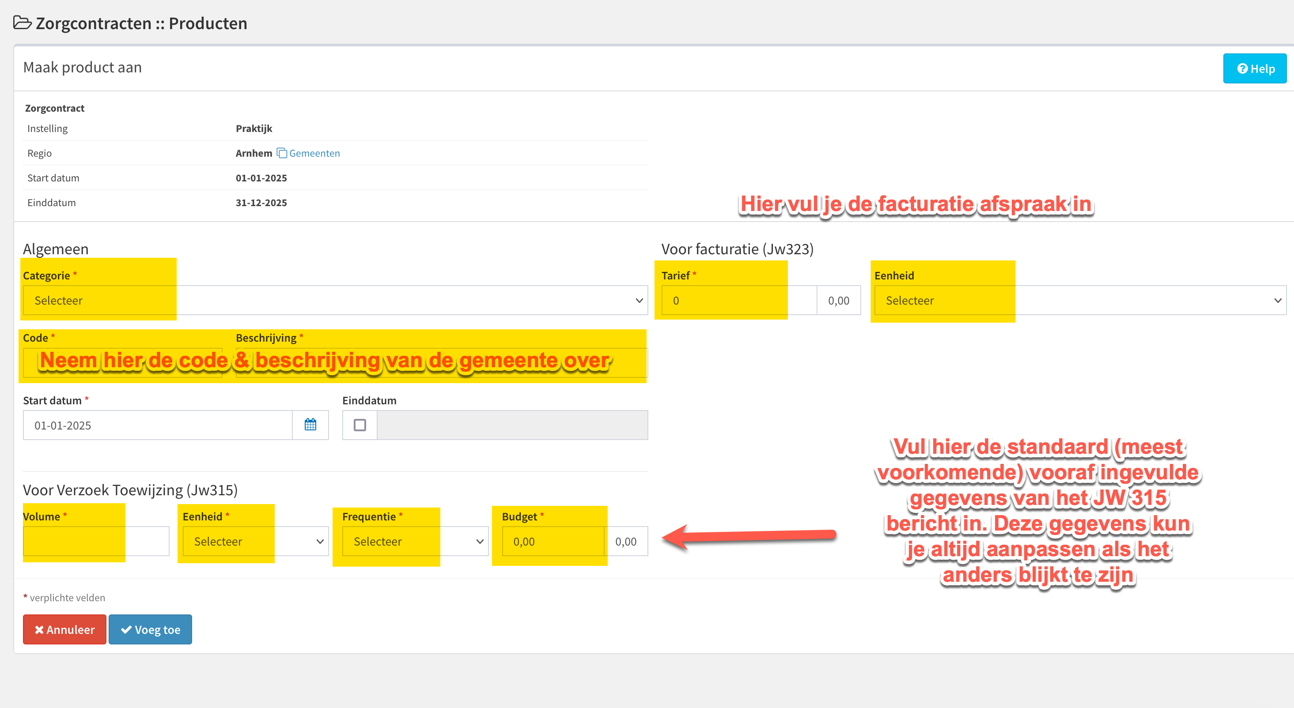Screen dimensions: 1294x708
Task: Click the Voeg toe button
Action: 150,629
